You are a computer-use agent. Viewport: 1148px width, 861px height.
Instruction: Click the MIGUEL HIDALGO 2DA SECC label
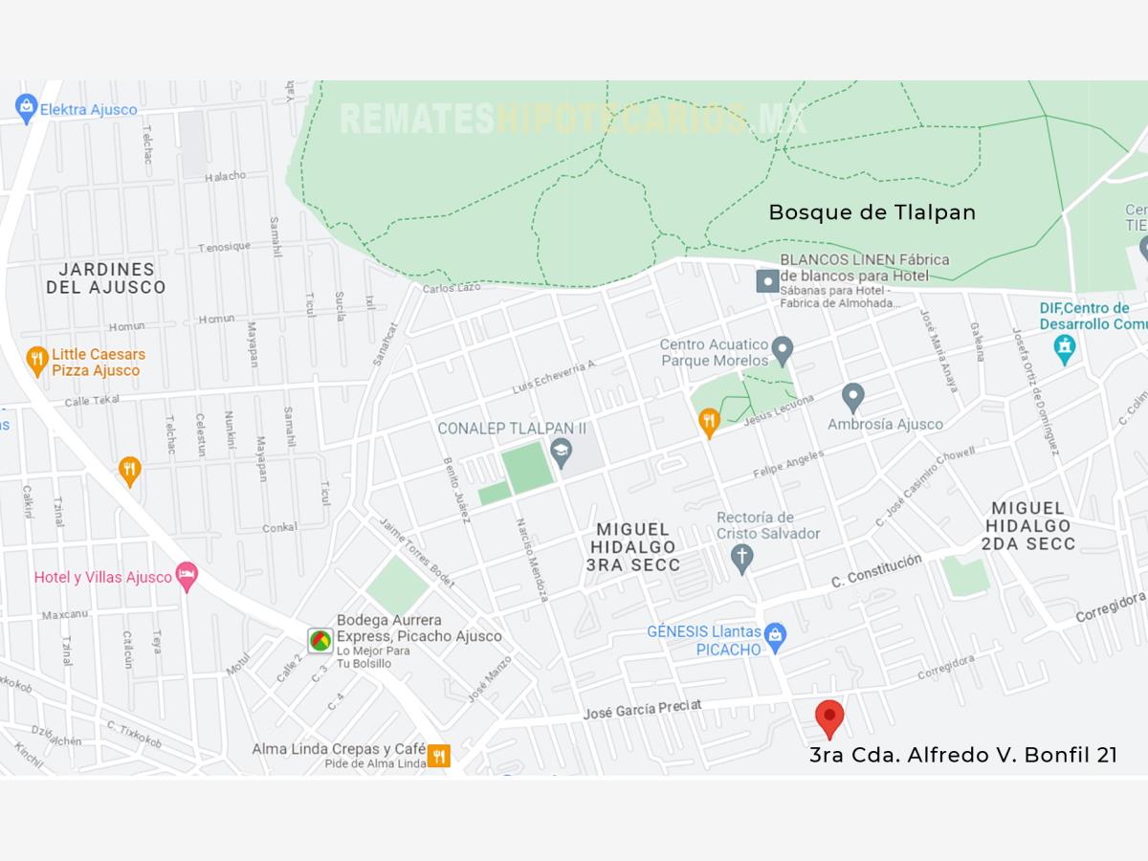[x=1028, y=525]
